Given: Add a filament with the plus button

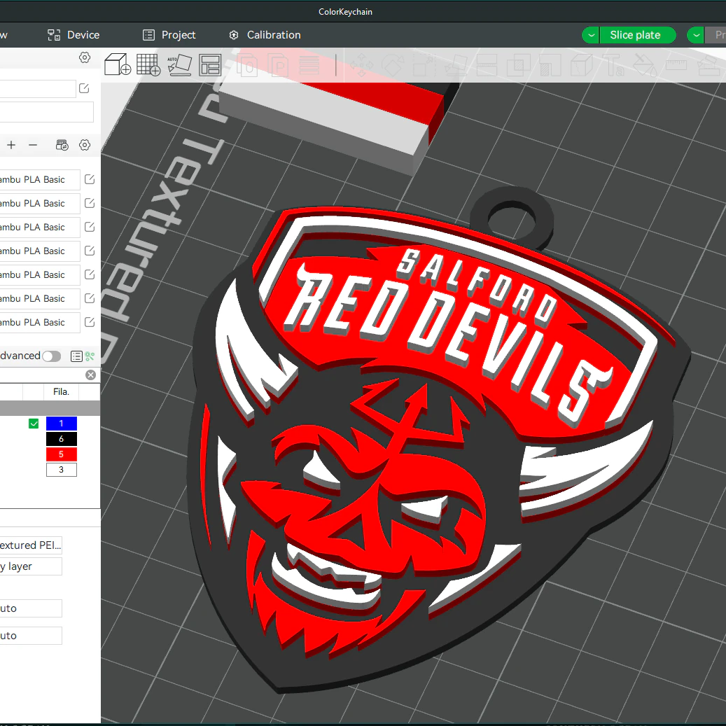Looking at the screenshot, I should [11, 145].
